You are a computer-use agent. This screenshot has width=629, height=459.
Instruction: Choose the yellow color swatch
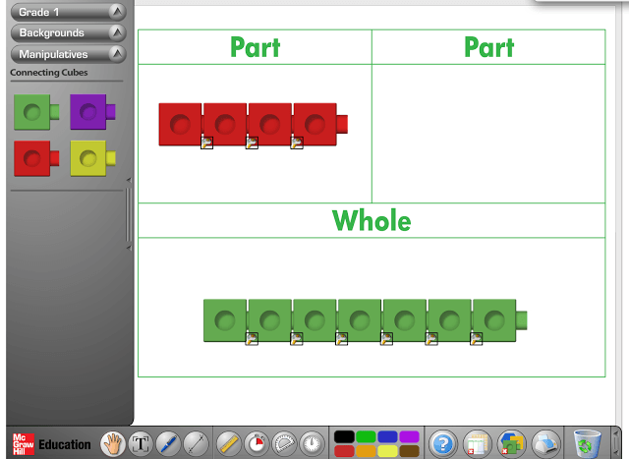point(387,450)
